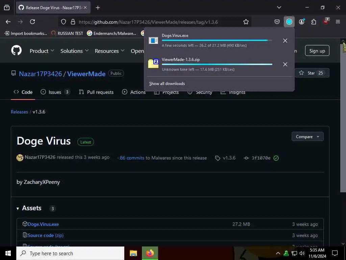This screenshot has height=260, width=346.
Task: Open File Explorer from taskbar
Action: coord(133,253)
